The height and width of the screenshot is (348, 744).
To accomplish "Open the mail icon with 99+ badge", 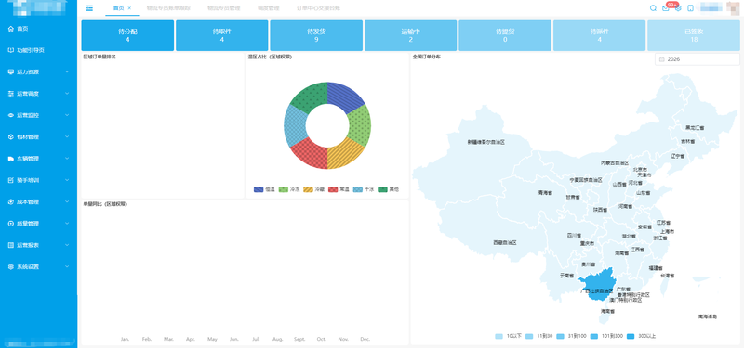I will point(666,8).
